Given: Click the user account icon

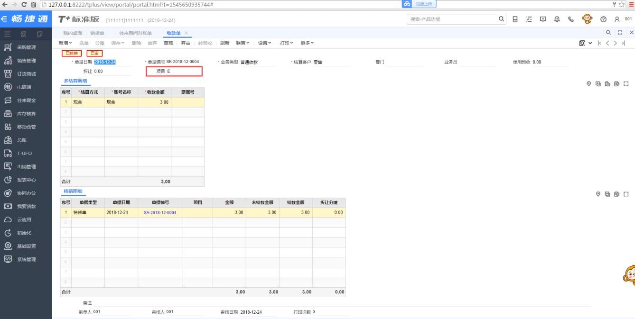Looking at the screenshot, I should pyautogui.click(x=617, y=19).
